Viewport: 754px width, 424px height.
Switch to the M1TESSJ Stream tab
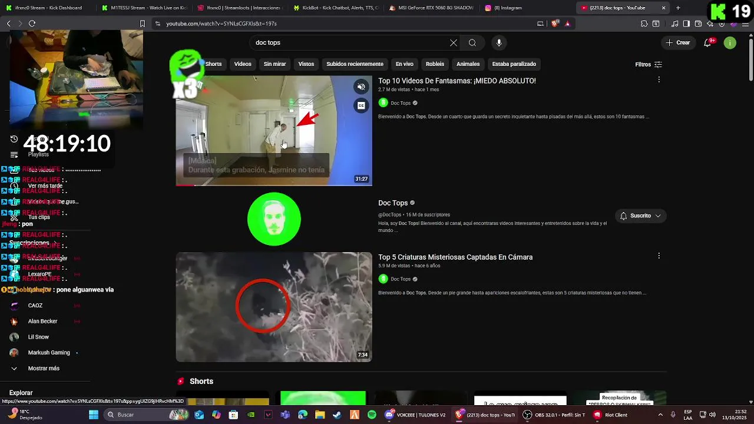[x=143, y=8]
